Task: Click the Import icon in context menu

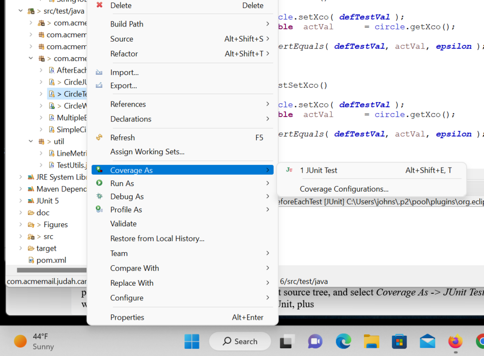Action: click(x=99, y=72)
